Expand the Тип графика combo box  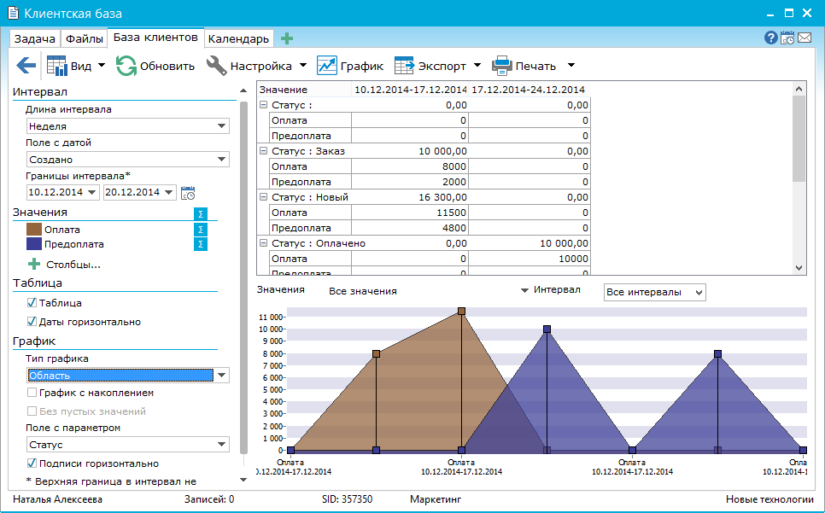coord(222,376)
